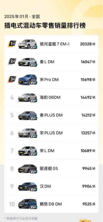Tap the EV badge on 海豹06DM

(34, 101)
